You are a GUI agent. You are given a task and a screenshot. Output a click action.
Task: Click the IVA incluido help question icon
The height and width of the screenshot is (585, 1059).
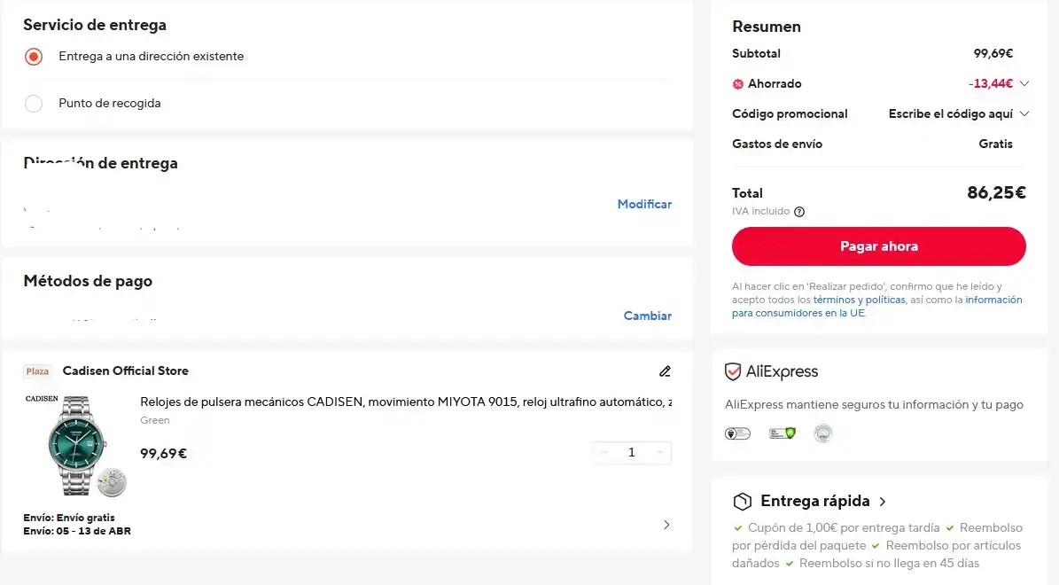point(799,212)
